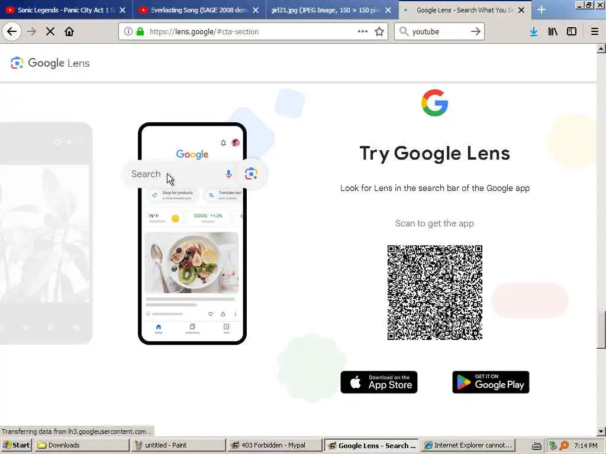Go back using the browser back arrow
The height and width of the screenshot is (454, 606).
12,32
